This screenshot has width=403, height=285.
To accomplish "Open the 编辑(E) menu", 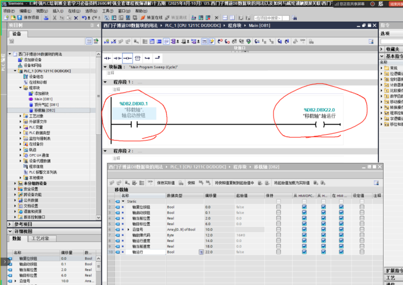I will 25,11.
